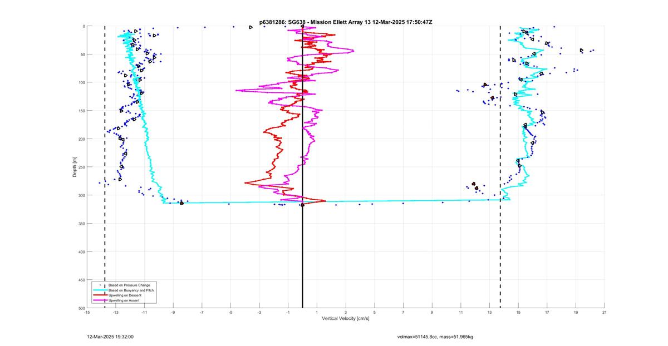Click the timestamp '12-Mar-2025 19:32:00' footer

point(110,337)
